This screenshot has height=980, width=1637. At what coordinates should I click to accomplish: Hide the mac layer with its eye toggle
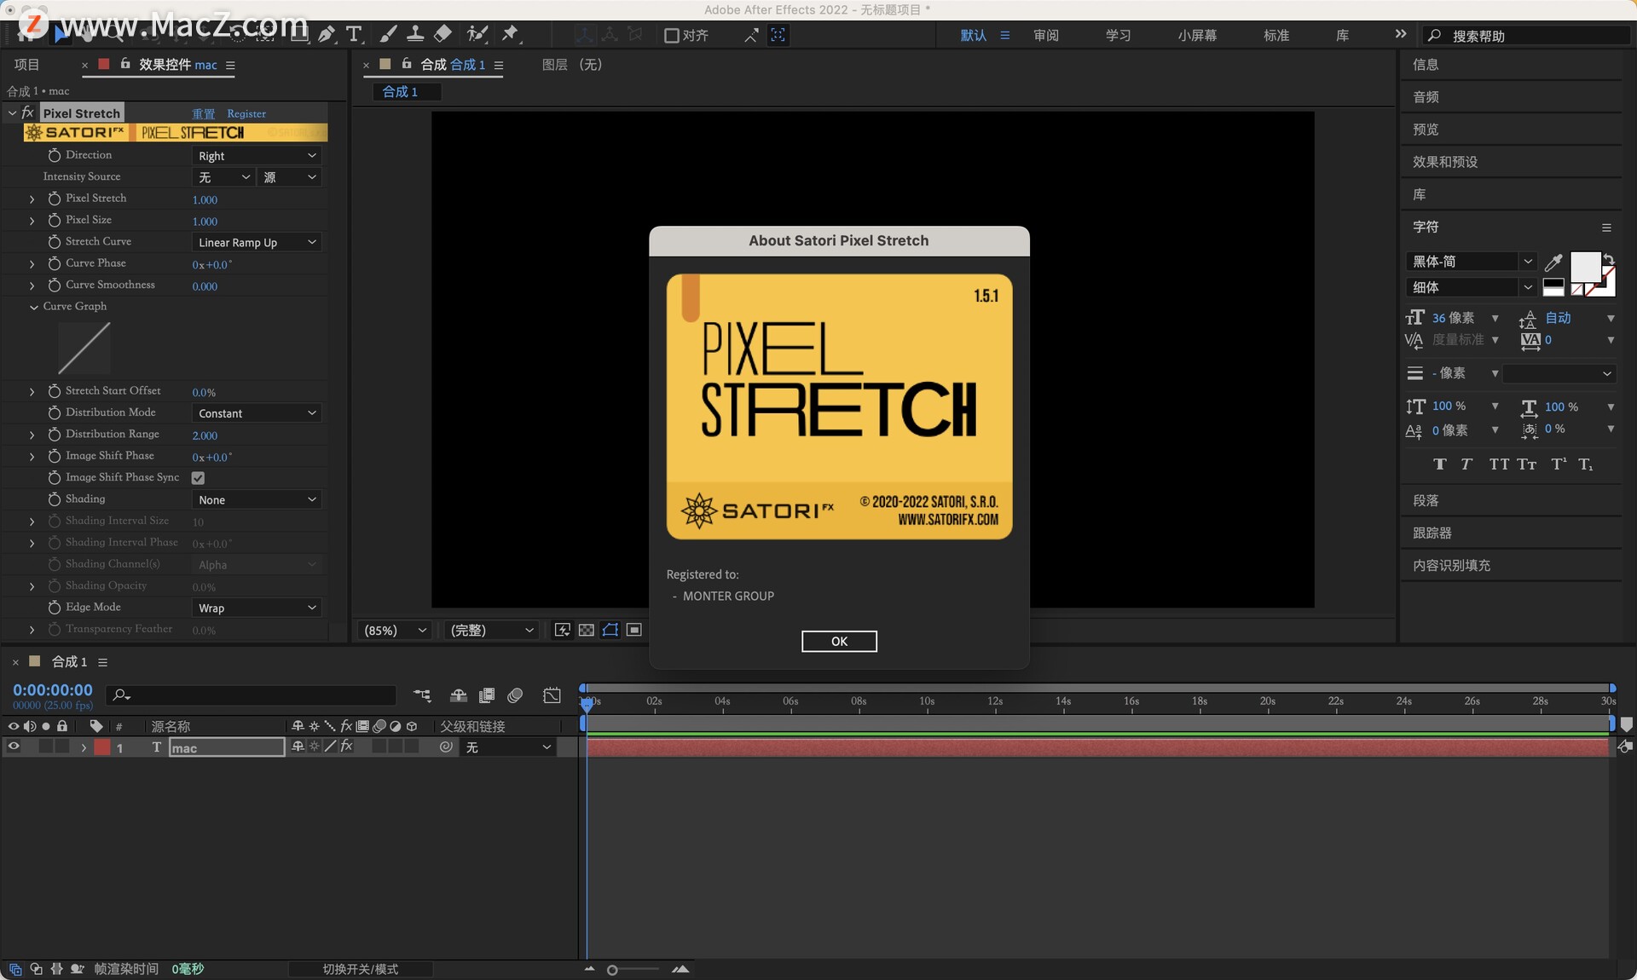[x=14, y=747]
